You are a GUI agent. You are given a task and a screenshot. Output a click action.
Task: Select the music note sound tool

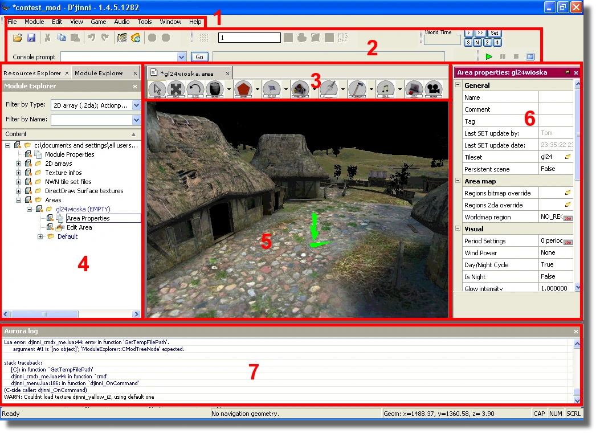tap(385, 89)
